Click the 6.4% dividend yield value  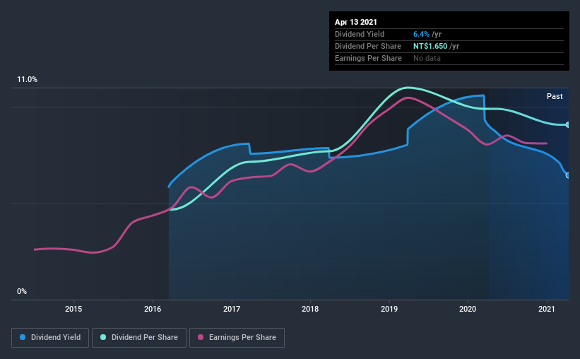point(421,34)
